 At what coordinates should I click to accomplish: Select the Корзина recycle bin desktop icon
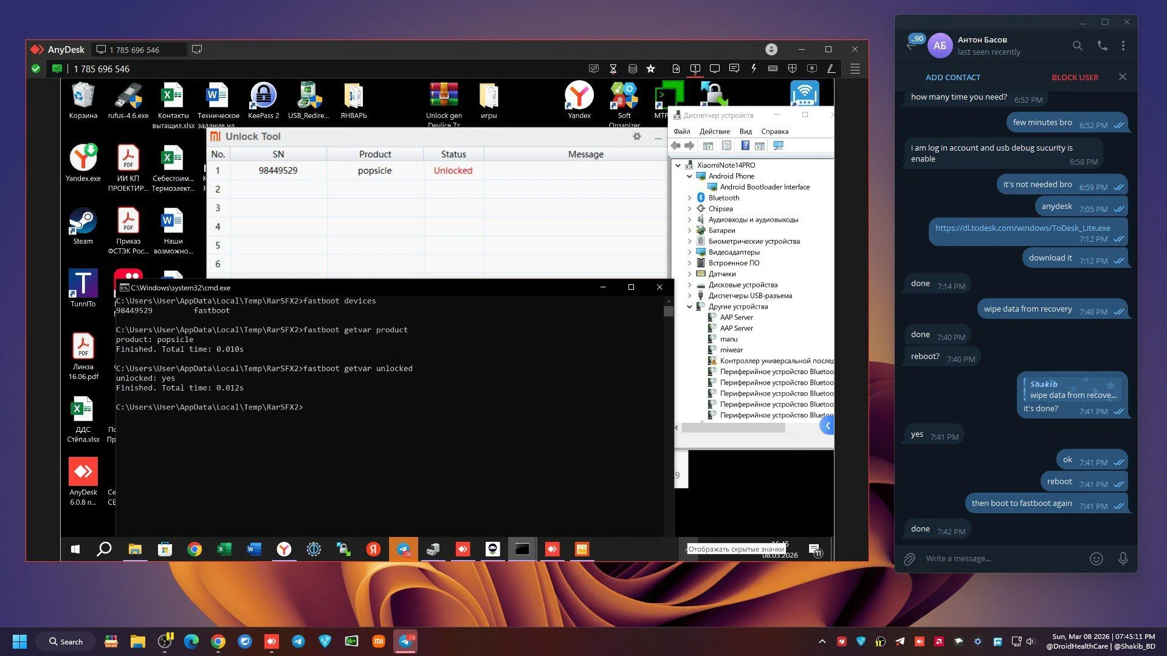[83, 101]
